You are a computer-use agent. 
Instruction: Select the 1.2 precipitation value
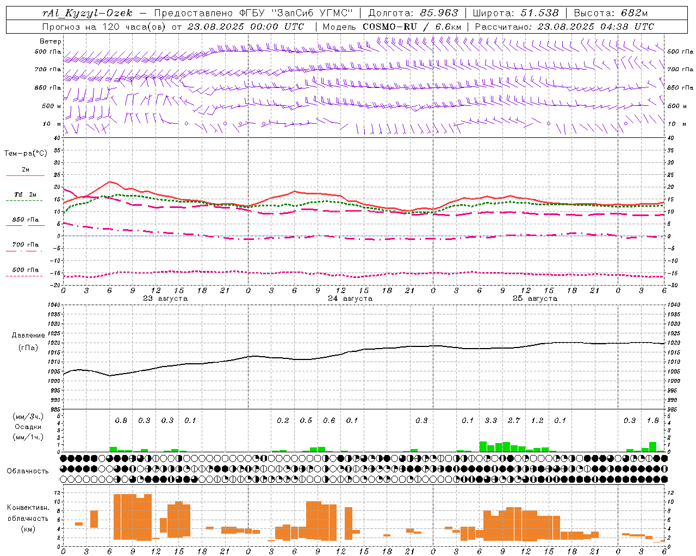tap(537, 421)
